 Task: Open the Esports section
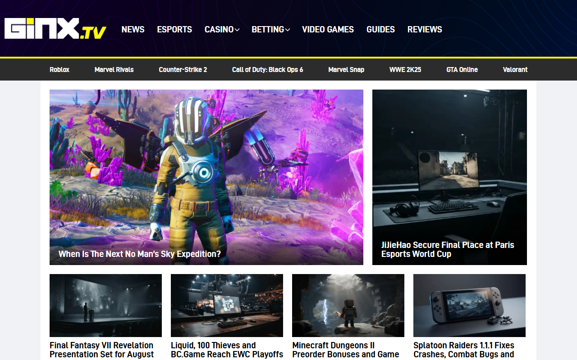tap(174, 29)
